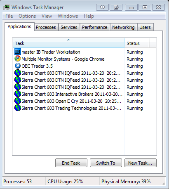Screen dimensions: 169x189
Task: Maximize the Task Manager window
Action: pyautogui.click(x=145, y=7)
